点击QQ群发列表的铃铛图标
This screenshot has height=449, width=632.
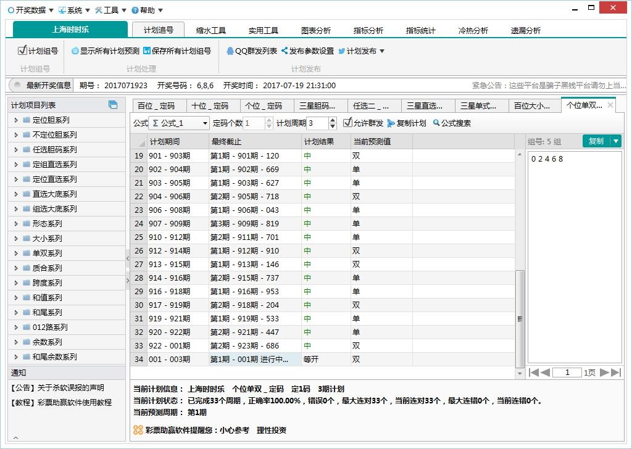(230, 51)
